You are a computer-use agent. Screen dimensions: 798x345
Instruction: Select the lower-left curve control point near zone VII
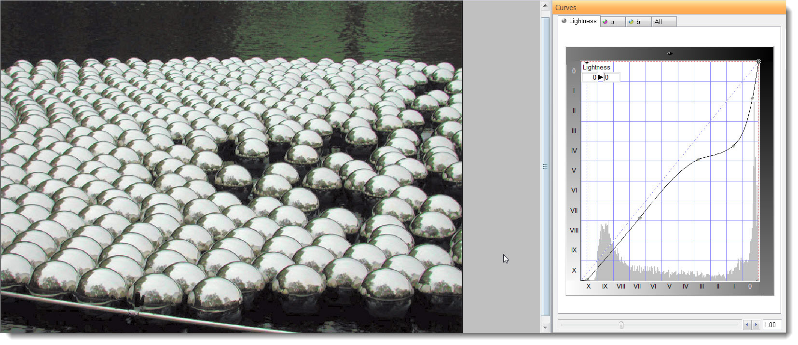[x=640, y=218]
